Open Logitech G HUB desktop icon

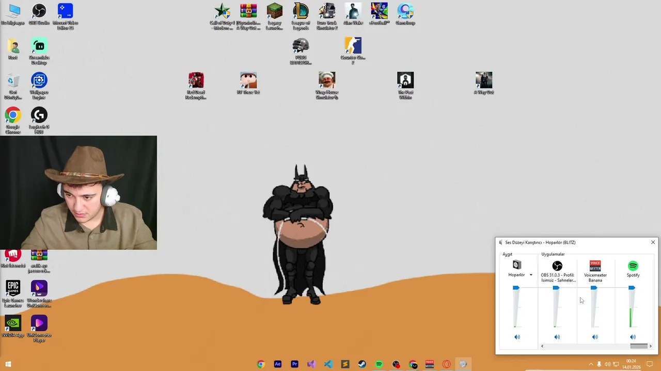[x=39, y=121]
